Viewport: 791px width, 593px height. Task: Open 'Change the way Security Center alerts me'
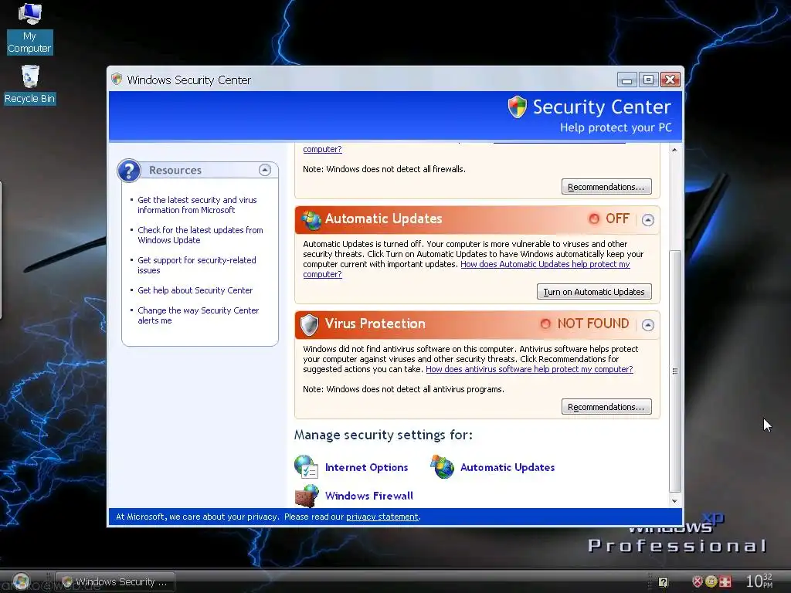(x=198, y=315)
